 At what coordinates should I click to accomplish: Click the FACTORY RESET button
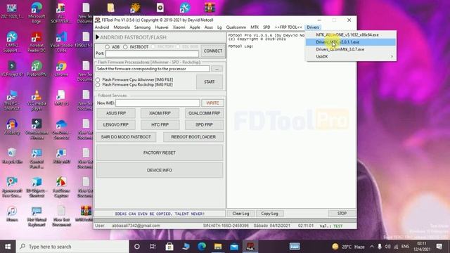(160, 153)
